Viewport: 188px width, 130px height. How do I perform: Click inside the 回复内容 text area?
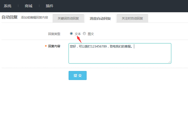pyautogui.click(x=120, y=53)
